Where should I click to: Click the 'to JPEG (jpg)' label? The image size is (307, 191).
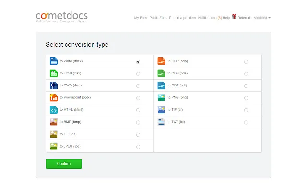[x=70, y=146]
